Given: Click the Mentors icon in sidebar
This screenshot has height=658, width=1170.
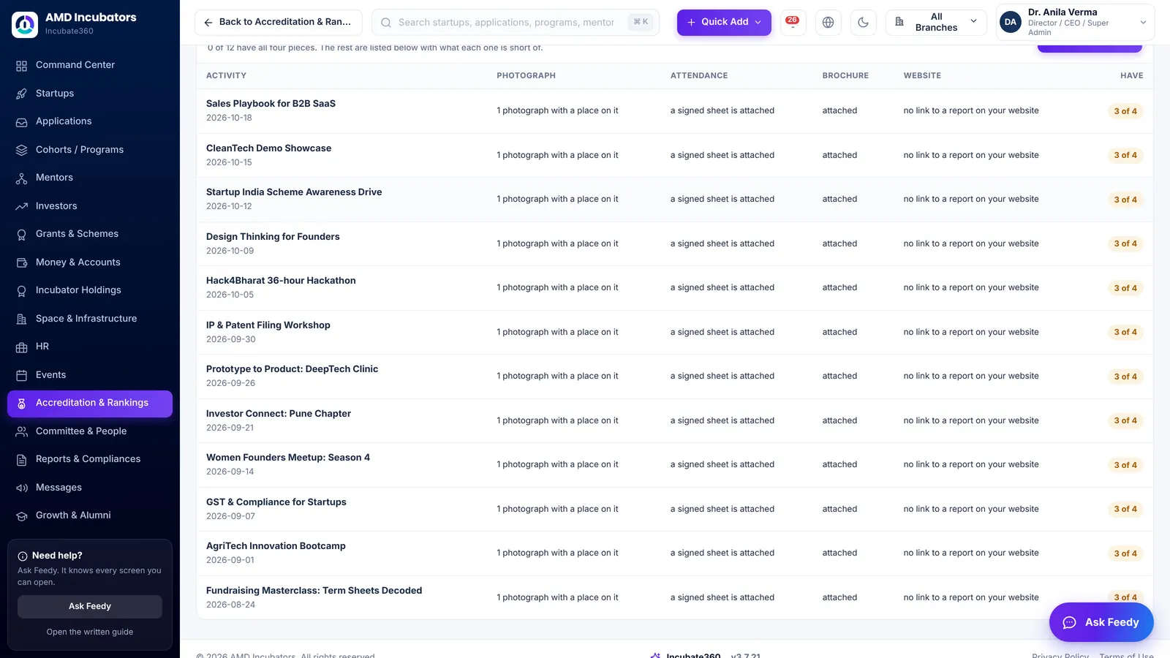Looking at the screenshot, I should [x=22, y=178].
